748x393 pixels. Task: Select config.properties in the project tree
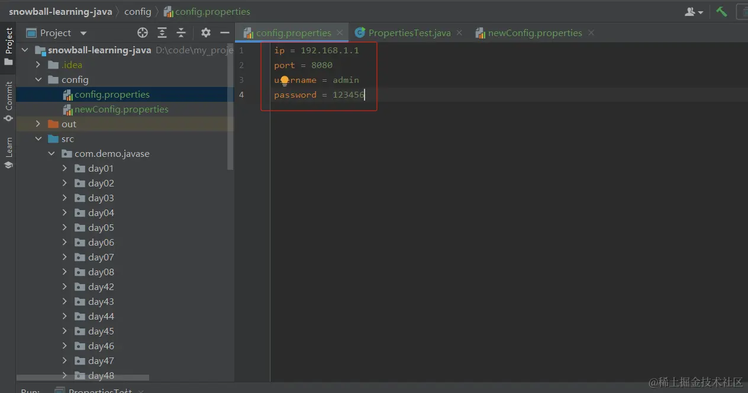click(x=125, y=95)
